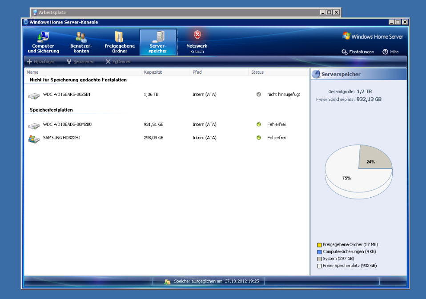
Task: Click the plus icon of Hinzufügen
Action: pyautogui.click(x=30, y=62)
